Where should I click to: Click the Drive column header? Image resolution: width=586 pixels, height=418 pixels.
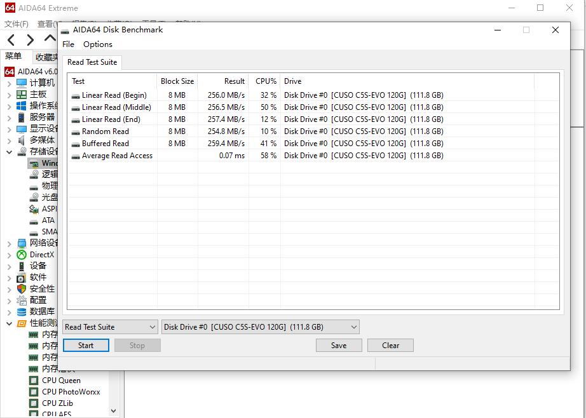pyautogui.click(x=407, y=81)
